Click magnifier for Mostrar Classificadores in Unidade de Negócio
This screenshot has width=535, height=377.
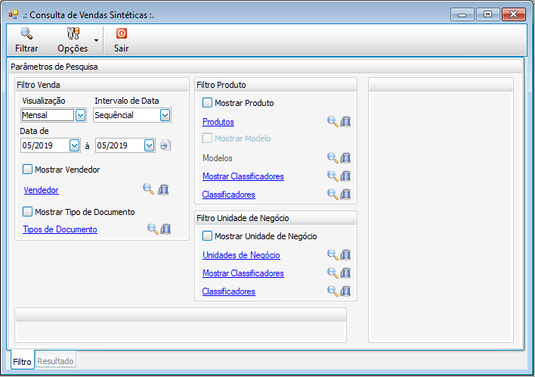332,273
